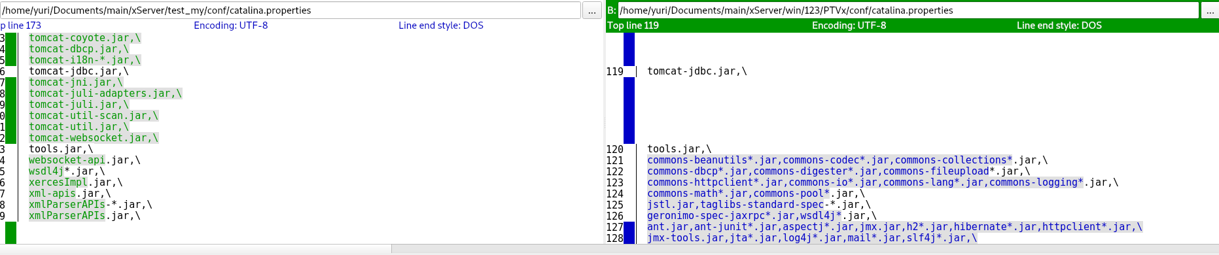The image size is (1219, 255).
Task: Select line 120 tools.jar in pane B
Action: [x=679, y=149]
